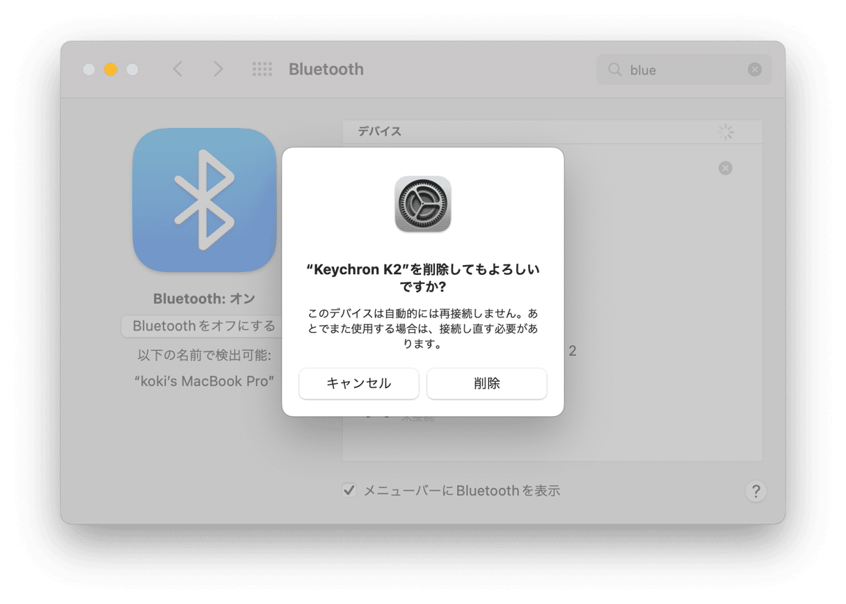The width and height of the screenshot is (846, 604).
Task: Click the search field containing blue
Action: tap(684, 70)
